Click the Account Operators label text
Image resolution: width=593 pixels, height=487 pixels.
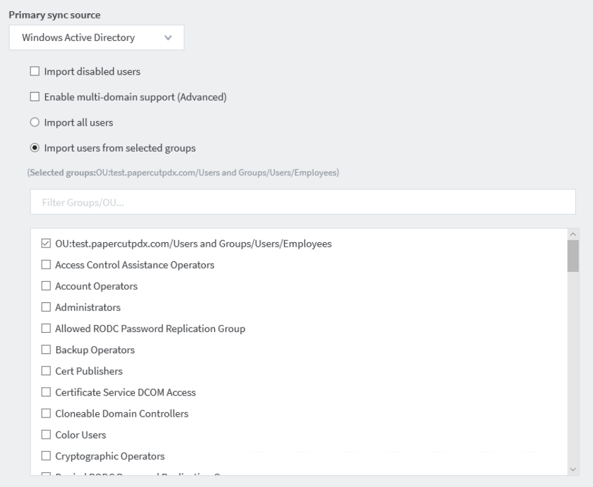96,286
